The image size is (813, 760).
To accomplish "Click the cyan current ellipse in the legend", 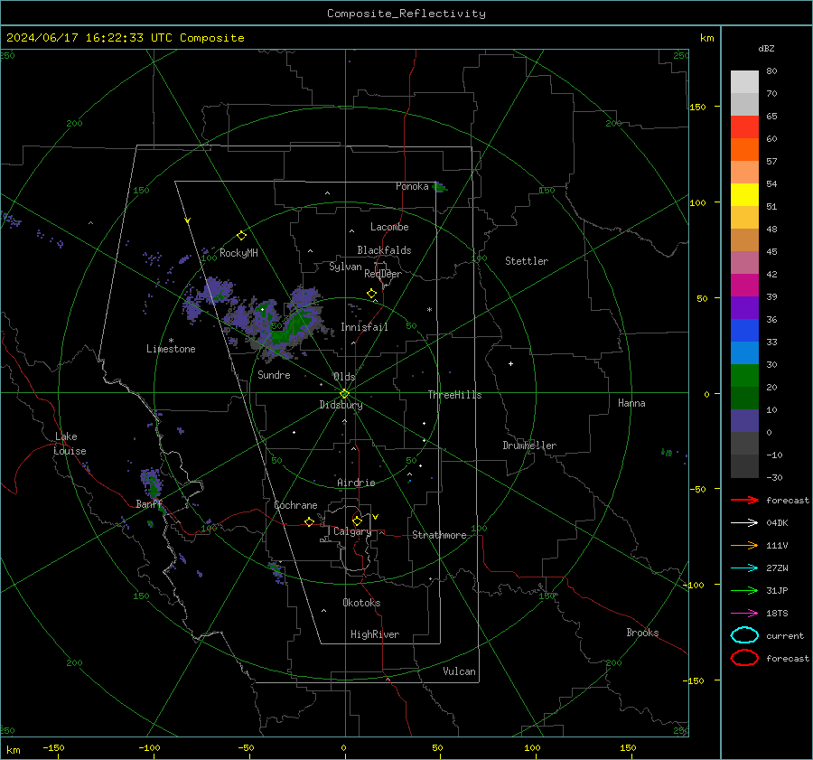I will point(744,635).
